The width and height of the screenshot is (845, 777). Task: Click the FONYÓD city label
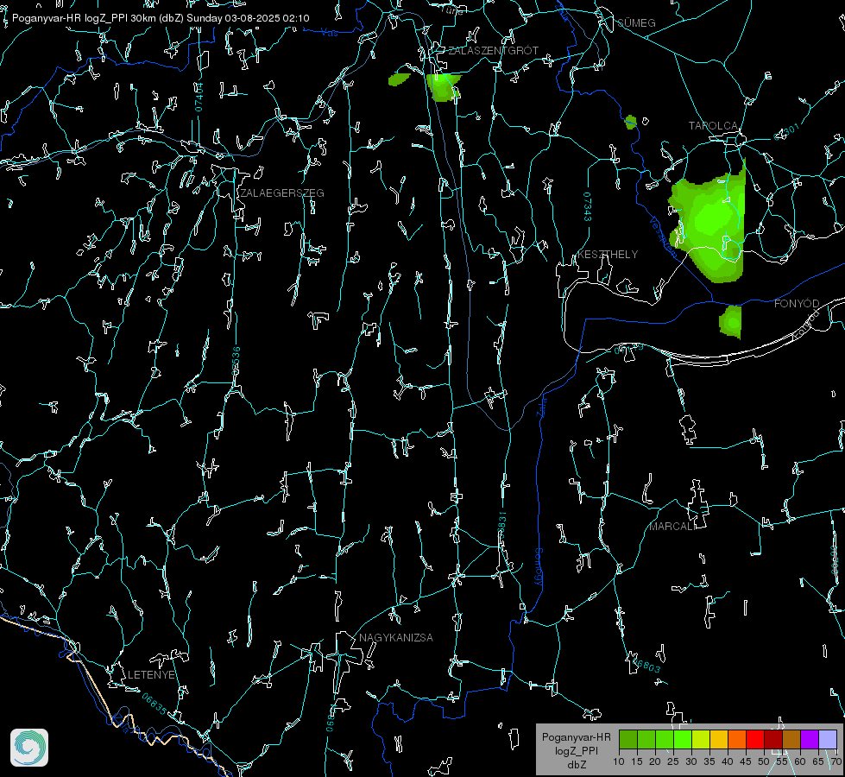[x=797, y=304]
